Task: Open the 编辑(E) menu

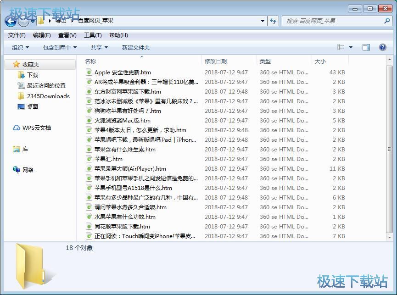Action: pyautogui.click(x=42, y=35)
